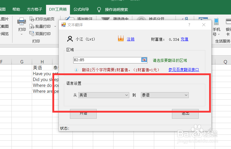
Task: Click the bank card icon in ribbon
Action: pos(228,22)
